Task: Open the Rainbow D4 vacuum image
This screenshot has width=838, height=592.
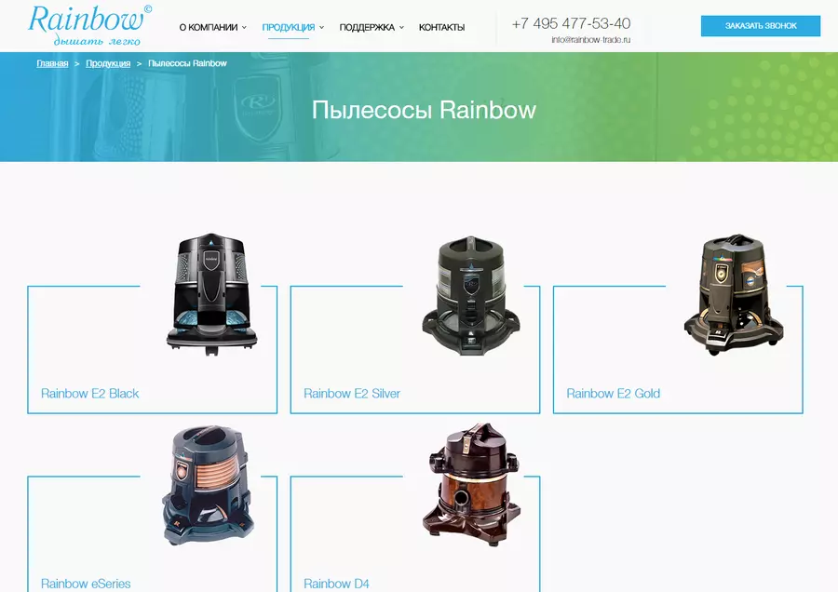Action: click(471, 483)
